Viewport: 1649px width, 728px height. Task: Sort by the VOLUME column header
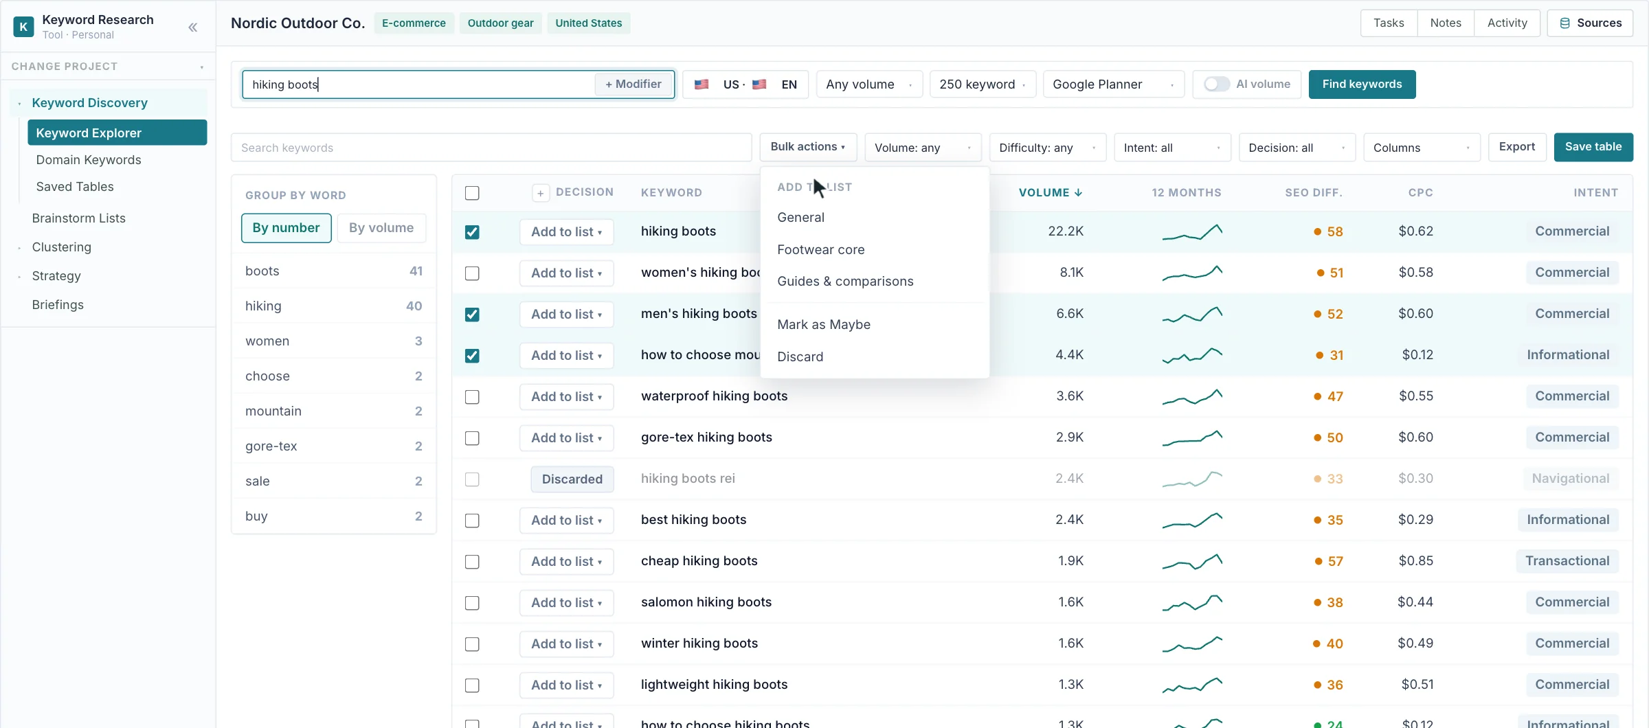(x=1051, y=193)
